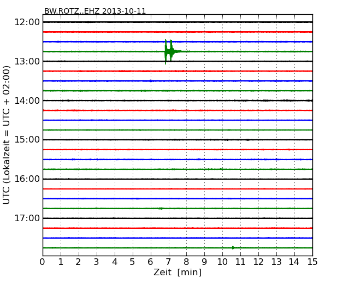Click the plot title BW.ROTZ..EHZ 2013-10-11
This screenshot has width=355, height=284.
click(95, 11)
